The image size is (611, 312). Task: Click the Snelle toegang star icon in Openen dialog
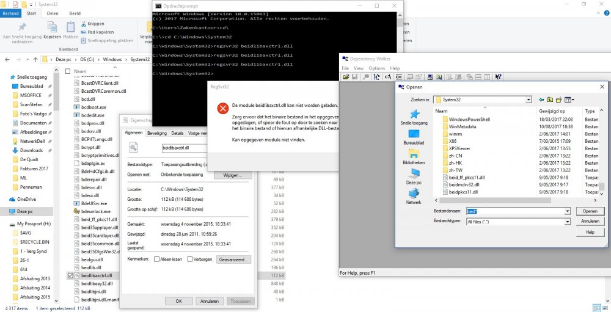[414, 115]
